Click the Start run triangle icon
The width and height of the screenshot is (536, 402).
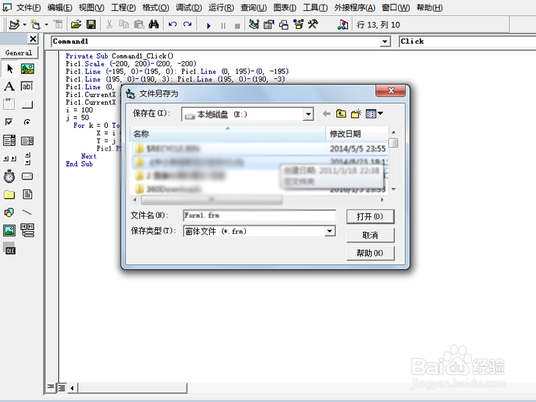click(x=208, y=25)
